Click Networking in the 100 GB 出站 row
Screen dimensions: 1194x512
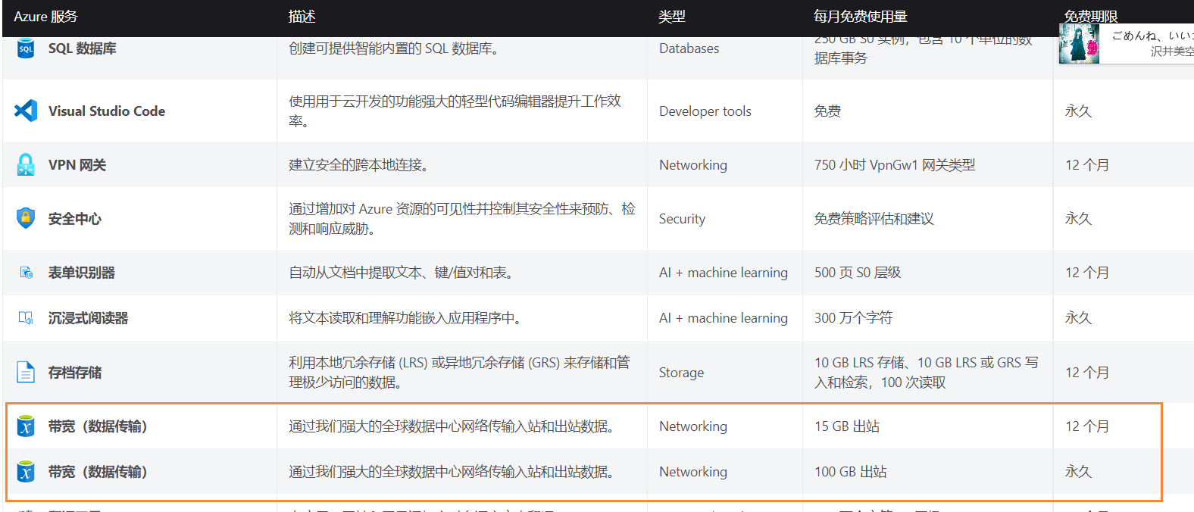click(693, 472)
